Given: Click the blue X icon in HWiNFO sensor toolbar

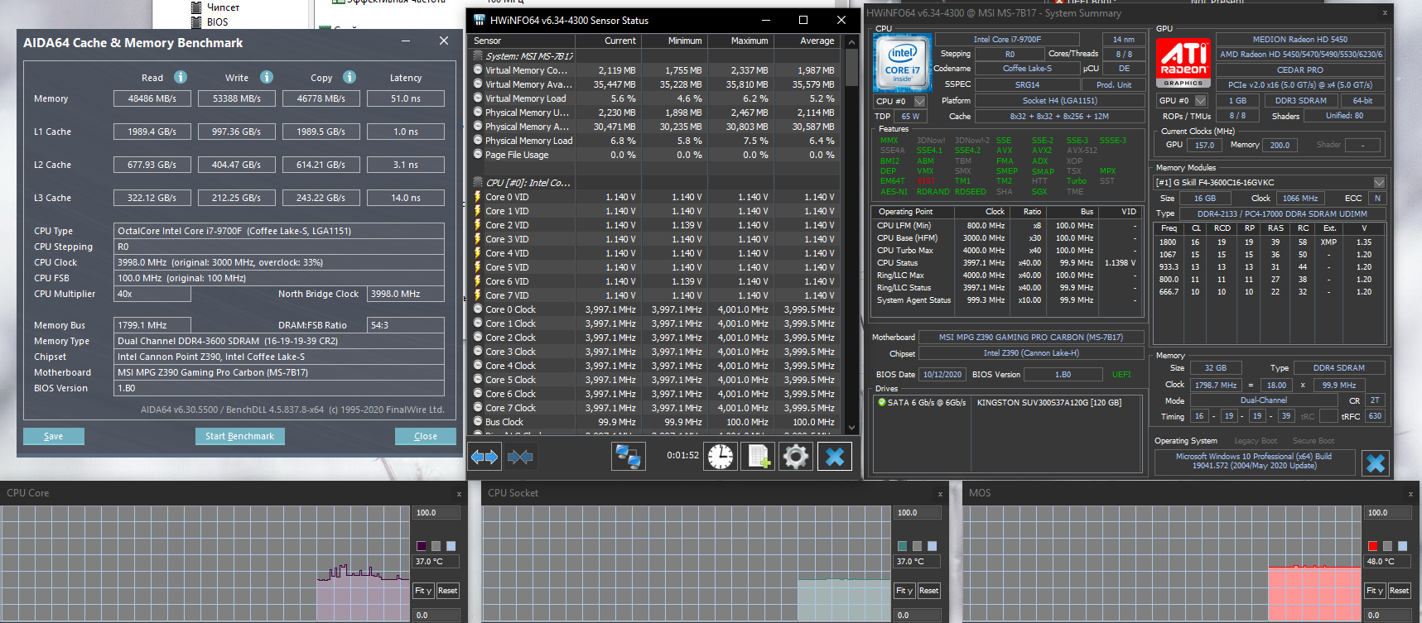Looking at the screenshot, I should (x=835, y=456).
